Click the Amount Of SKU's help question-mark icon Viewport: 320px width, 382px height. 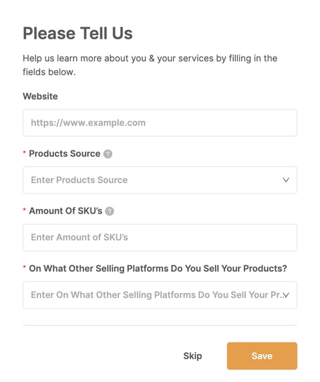[110, 211]
